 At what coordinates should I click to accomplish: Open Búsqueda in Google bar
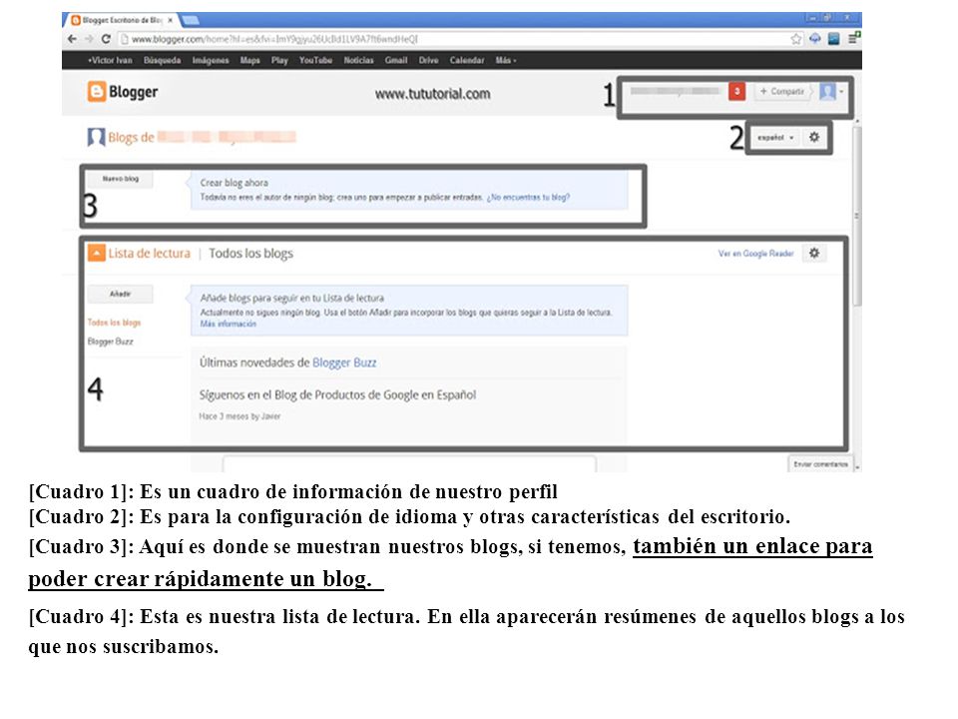click(x=162, y=60)
